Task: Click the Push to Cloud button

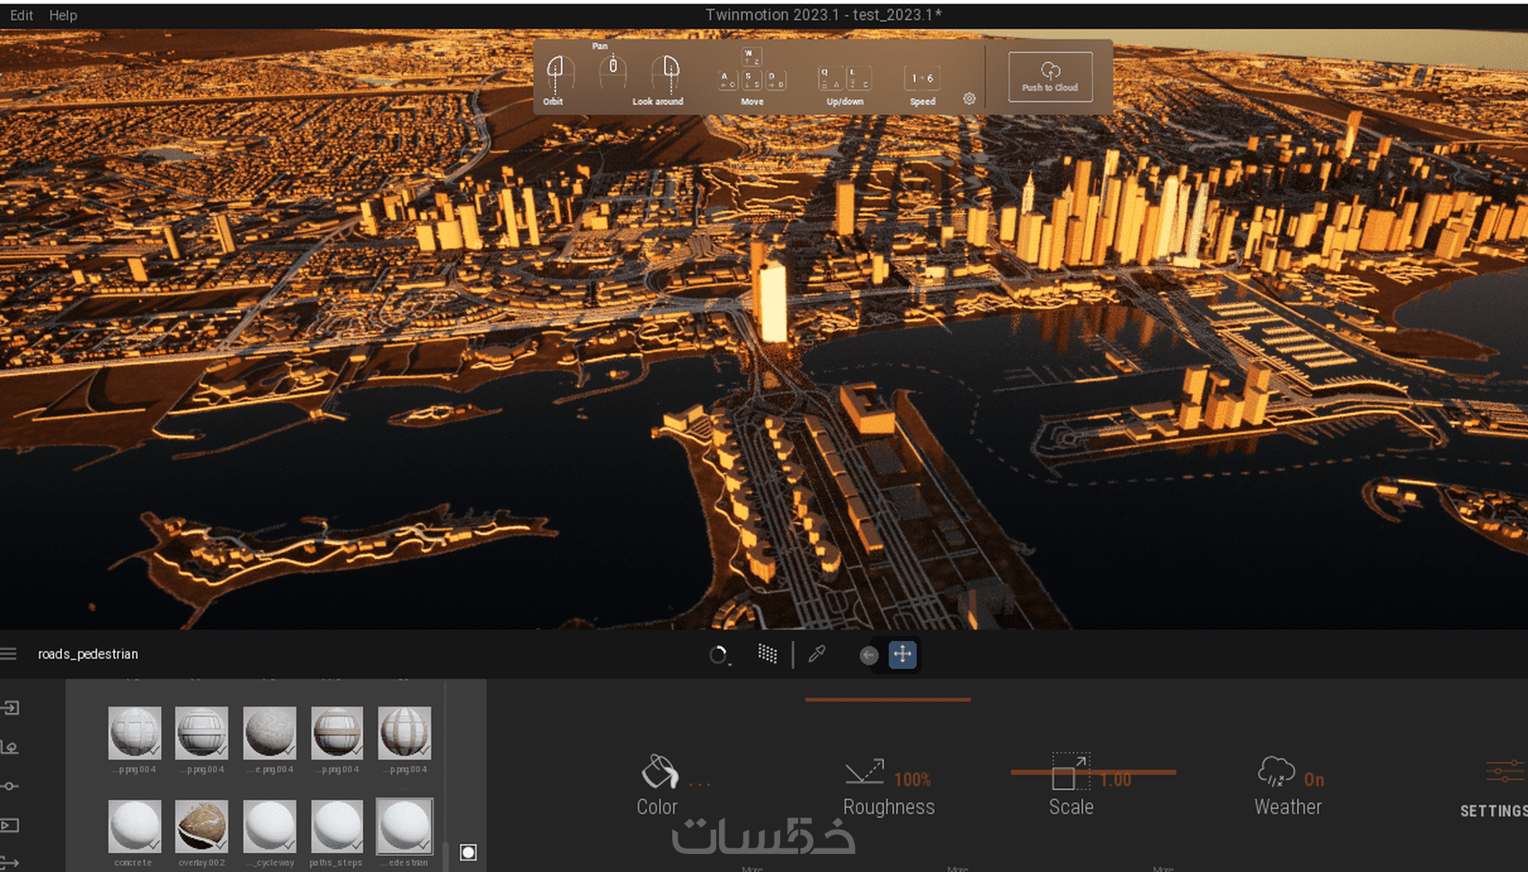Action: pos(1050,76)
